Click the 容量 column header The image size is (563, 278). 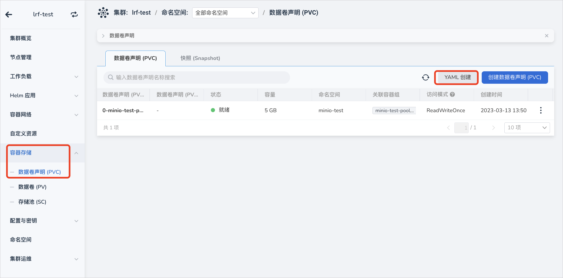tap(270, 95)
